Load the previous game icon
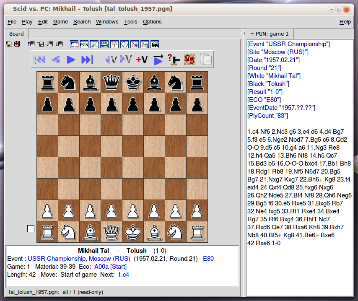This screenshot has width=358, height=301. [x=40, y=44]
